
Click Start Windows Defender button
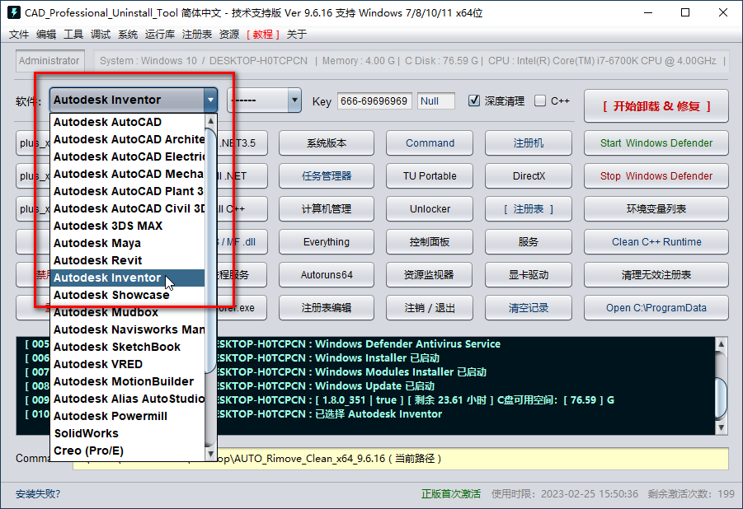click(x=656, y=143)
